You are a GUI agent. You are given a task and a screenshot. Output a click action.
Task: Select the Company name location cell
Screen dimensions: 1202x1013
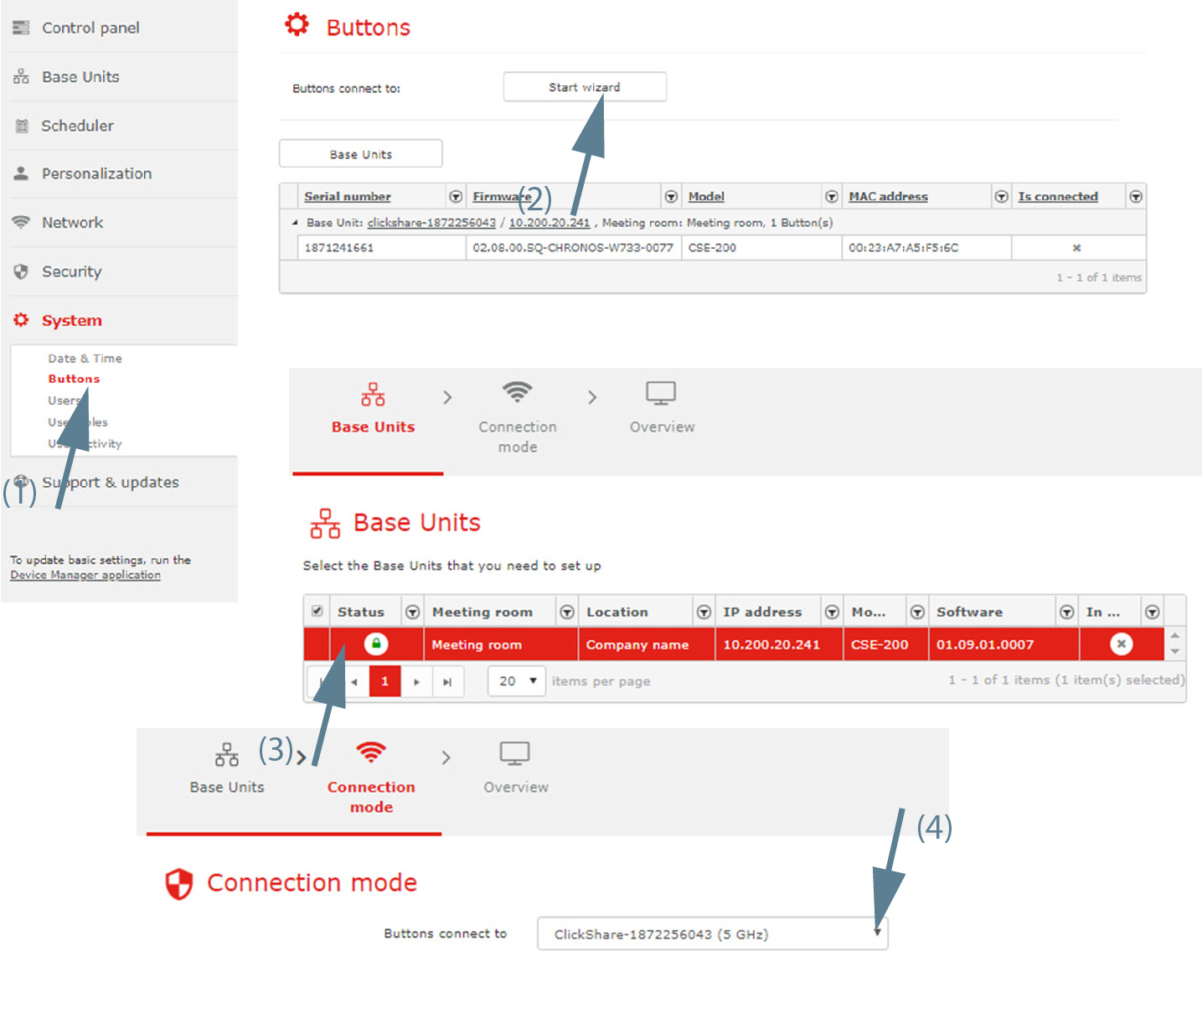[x=647, y=644]
